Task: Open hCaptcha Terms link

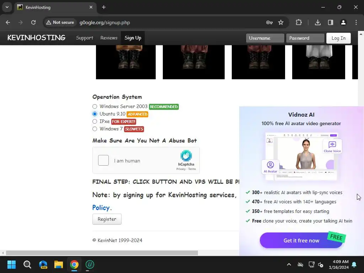Action: pyautogui.click(x=192, y=169)
